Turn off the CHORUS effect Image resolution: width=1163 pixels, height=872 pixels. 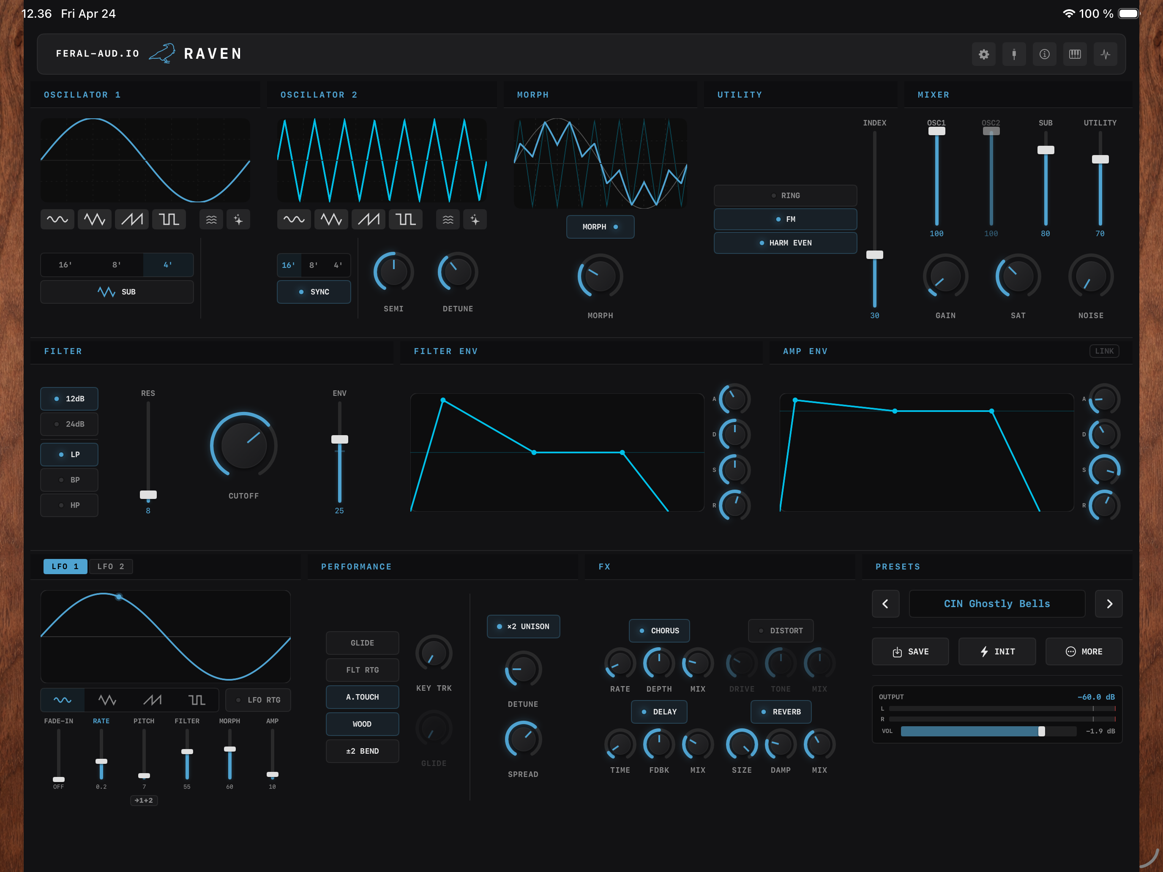click(659, 631)
